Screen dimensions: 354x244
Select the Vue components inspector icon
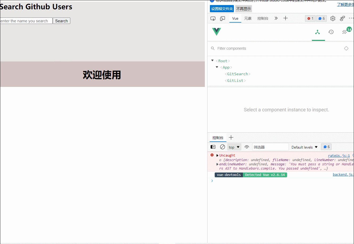[318, 32]
